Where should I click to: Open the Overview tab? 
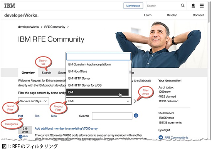[28, 73]
